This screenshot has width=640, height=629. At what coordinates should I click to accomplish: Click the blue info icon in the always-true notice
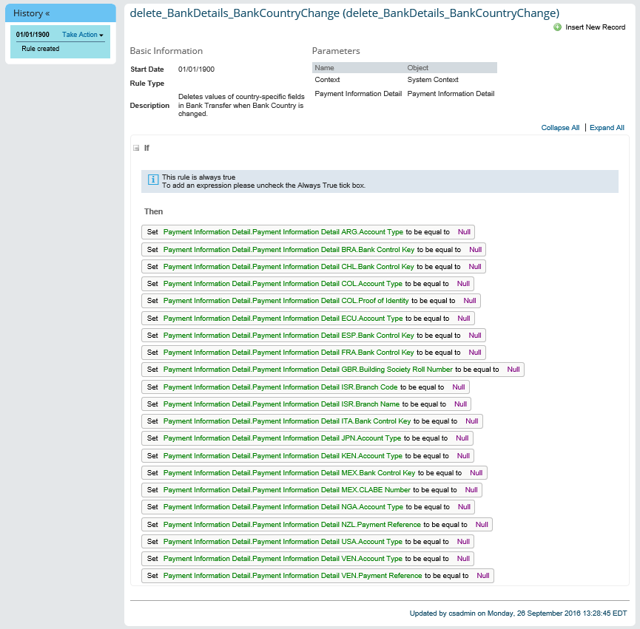point(153,180)
